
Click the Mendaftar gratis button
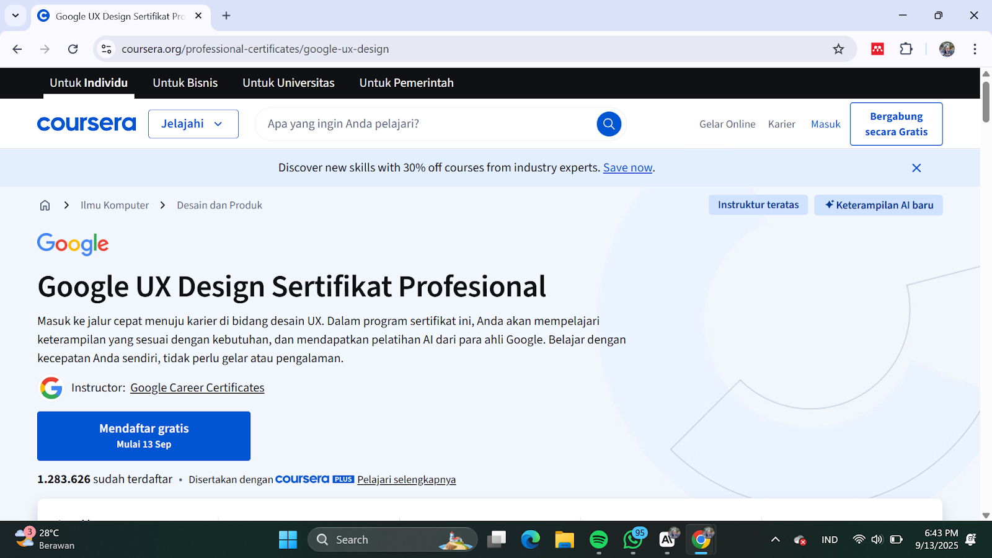144,436
